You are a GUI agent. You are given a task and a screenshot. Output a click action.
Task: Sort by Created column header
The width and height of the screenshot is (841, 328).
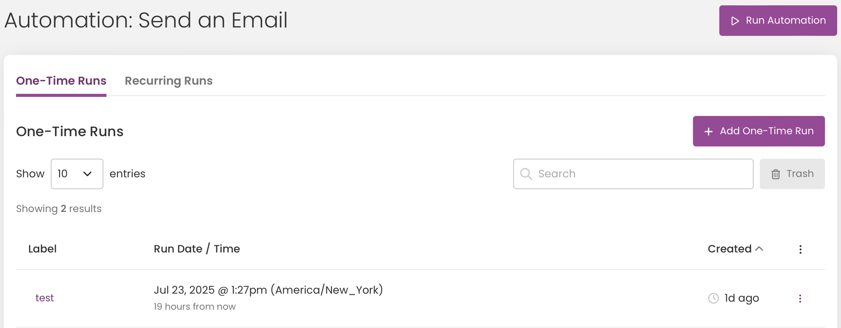[x=730, y=249]
